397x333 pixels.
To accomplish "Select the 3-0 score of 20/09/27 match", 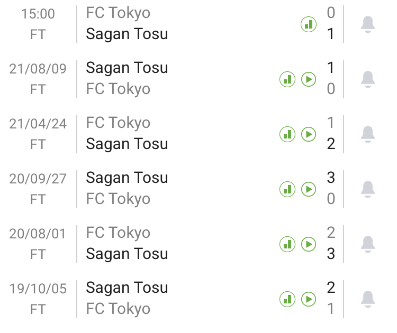I will (331, 188).
